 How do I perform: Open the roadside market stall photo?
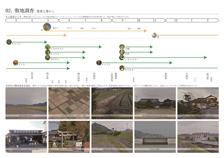coord(26,134)
